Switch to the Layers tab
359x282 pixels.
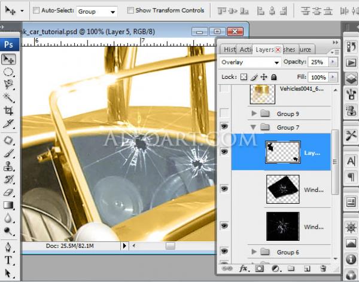pyautogui.click(x=264, y=49)
